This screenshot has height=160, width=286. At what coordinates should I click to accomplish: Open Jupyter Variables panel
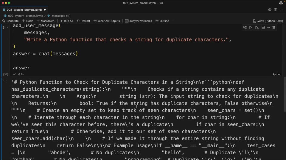(x=139, y=21)
